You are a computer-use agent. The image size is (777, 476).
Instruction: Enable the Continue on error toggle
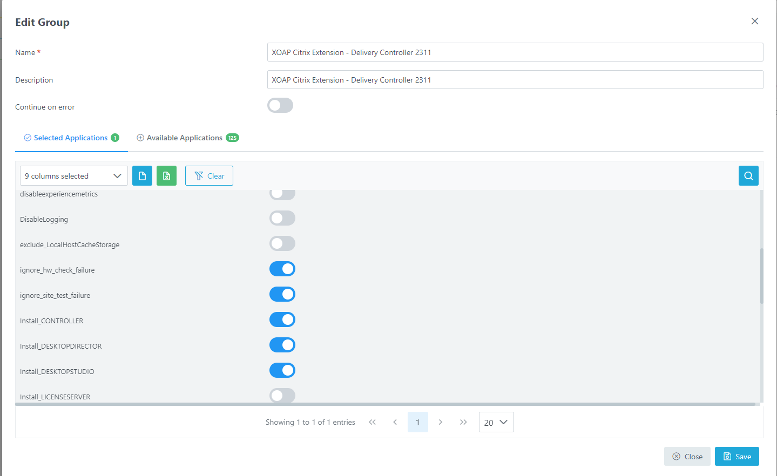280,105
